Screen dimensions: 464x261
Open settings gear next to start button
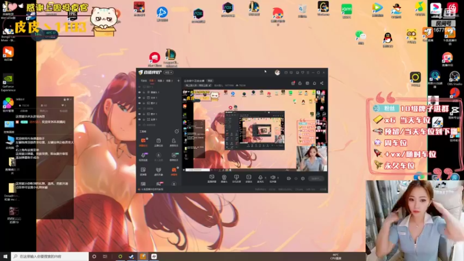point(303,179)
